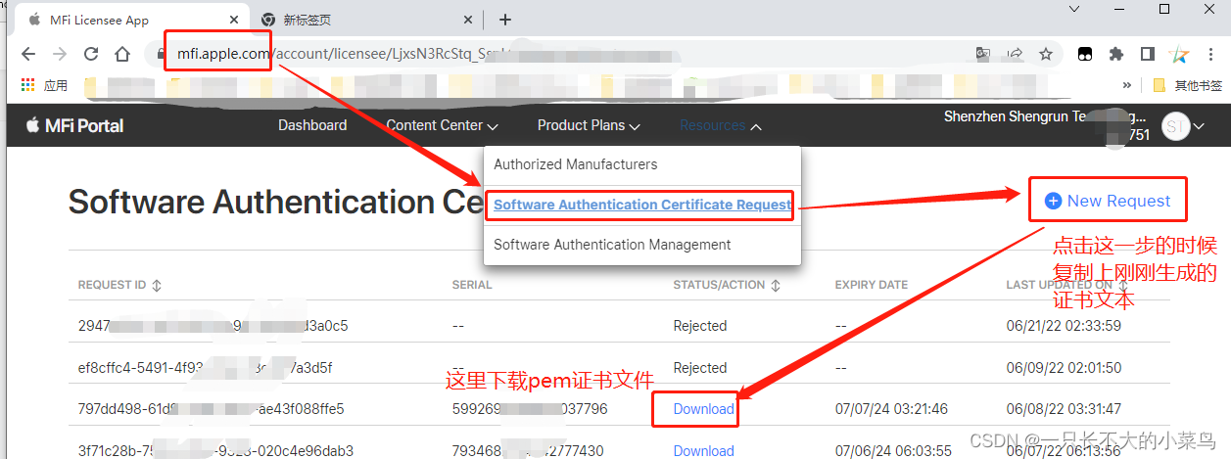Click the Rejected status of request 2947
Screen dimensions: 1231x459
700,326
